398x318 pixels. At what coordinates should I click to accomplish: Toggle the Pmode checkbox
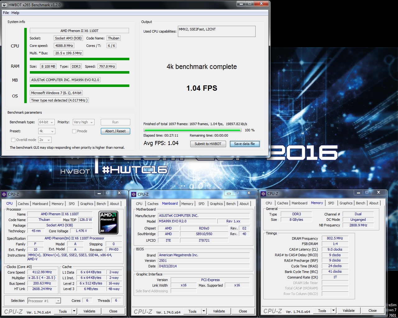(74, 131)
